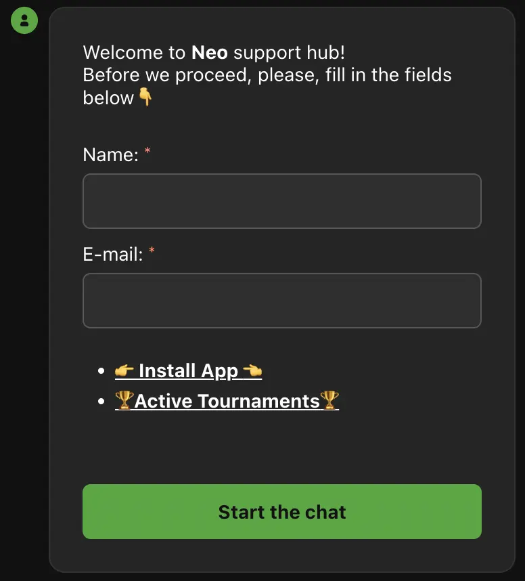Click the trophy emoji after Active Tournaments
The image size is (525, 581).
pos(329,401)
